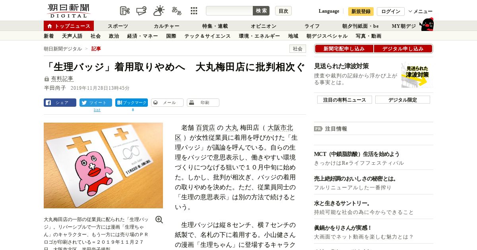Click author name 半田尚子
Viewport: 477px width, 250px height.
[55, 88]
